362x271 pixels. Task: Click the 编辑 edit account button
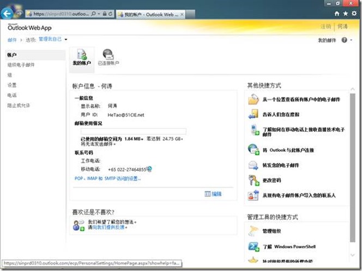click(x=213, y=194)
